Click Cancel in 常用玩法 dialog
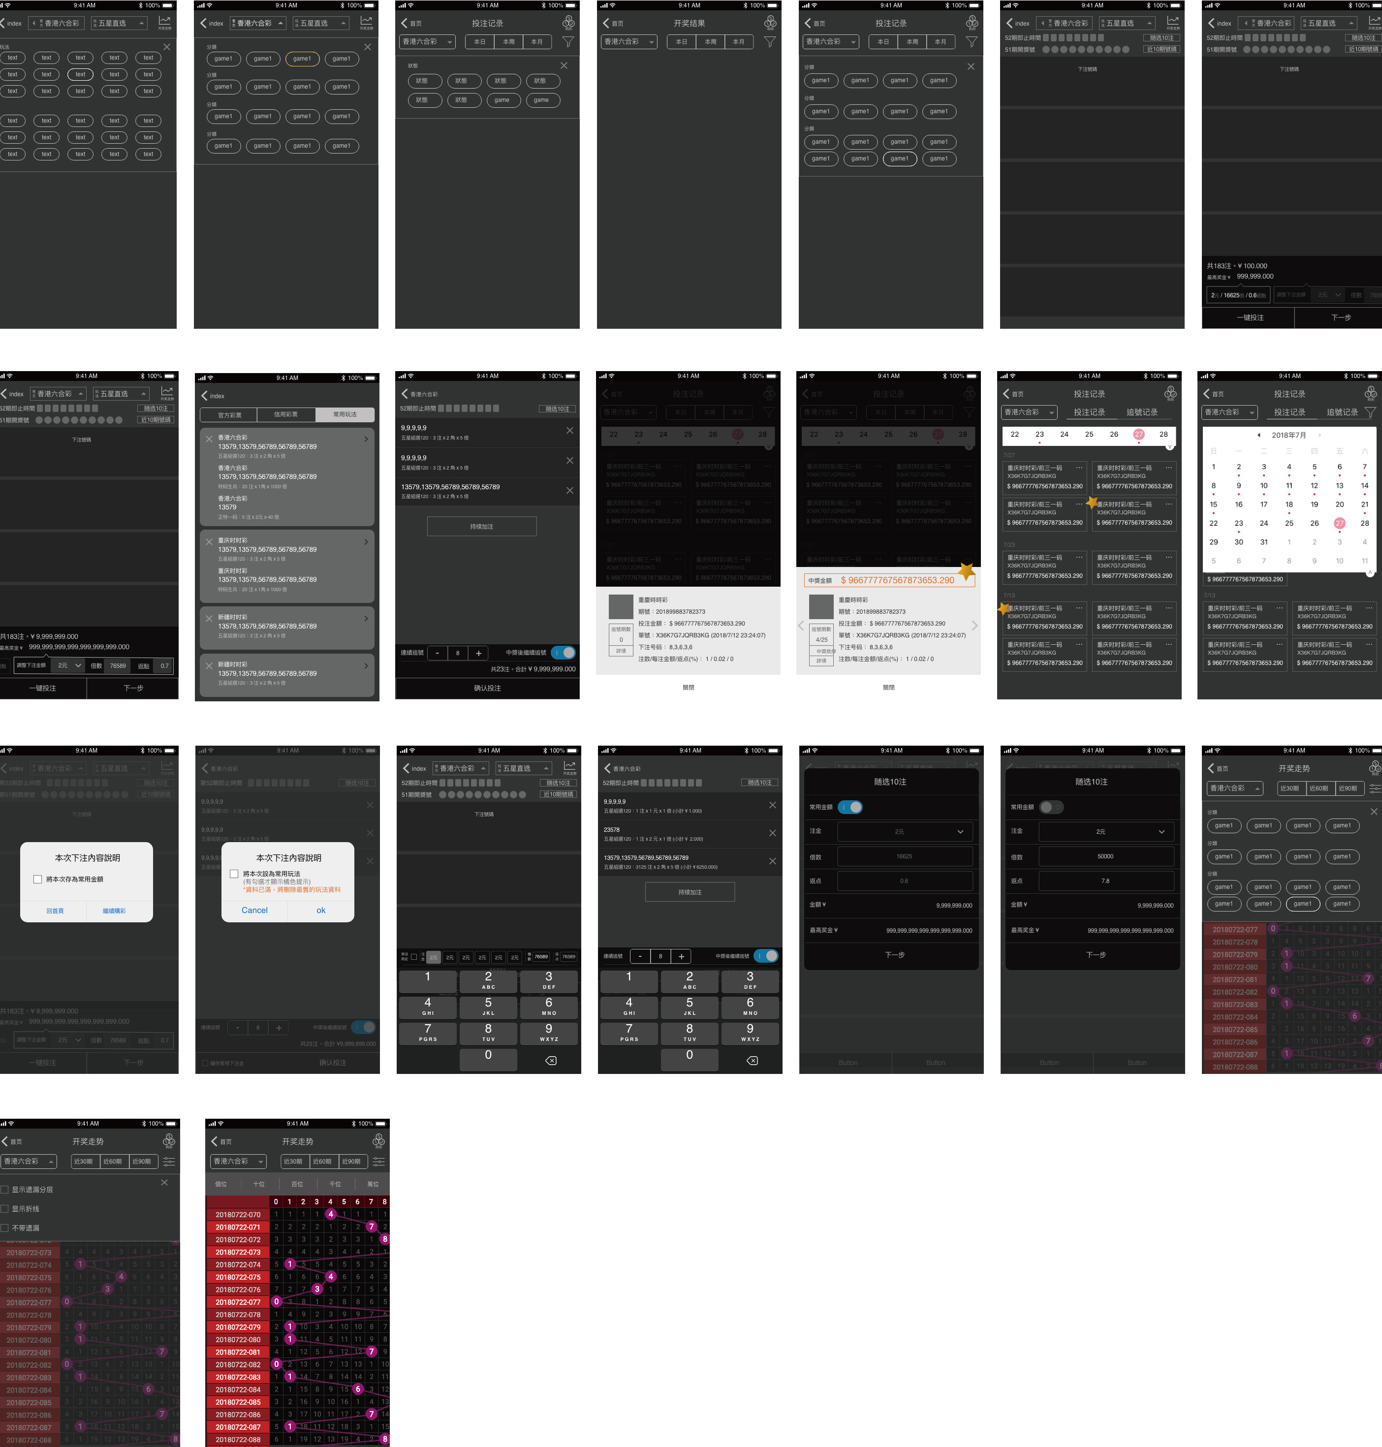 tap(254, 910)
